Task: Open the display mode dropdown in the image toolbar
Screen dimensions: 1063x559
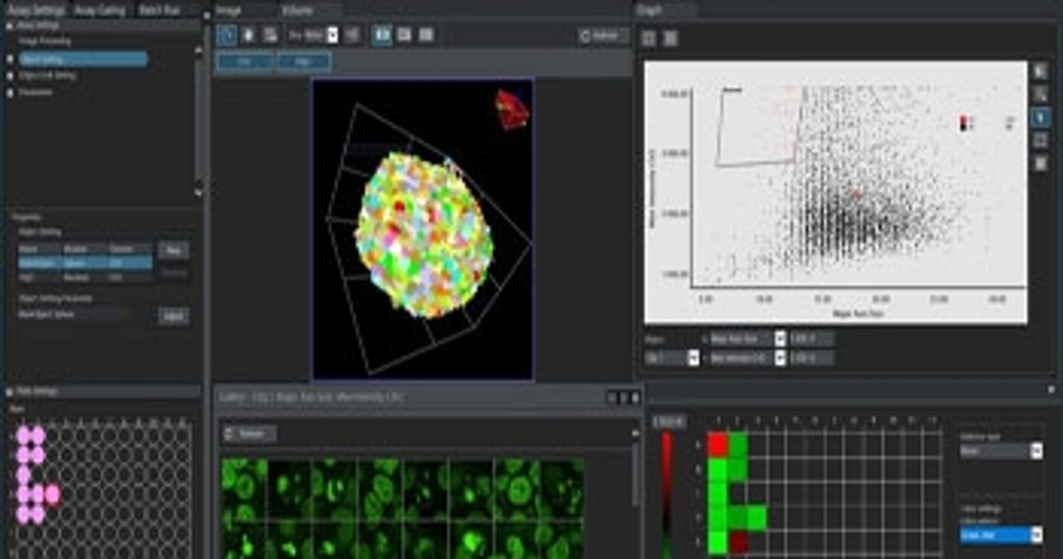Action: click(x=331, y=36)
